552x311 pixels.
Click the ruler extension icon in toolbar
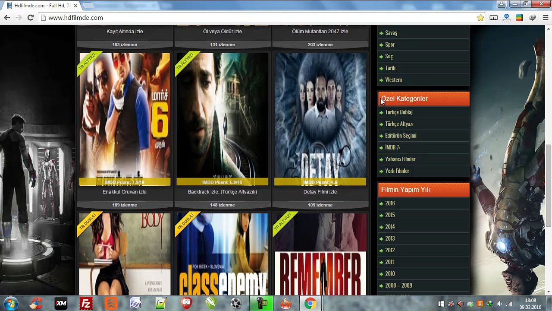click(494, 18)
